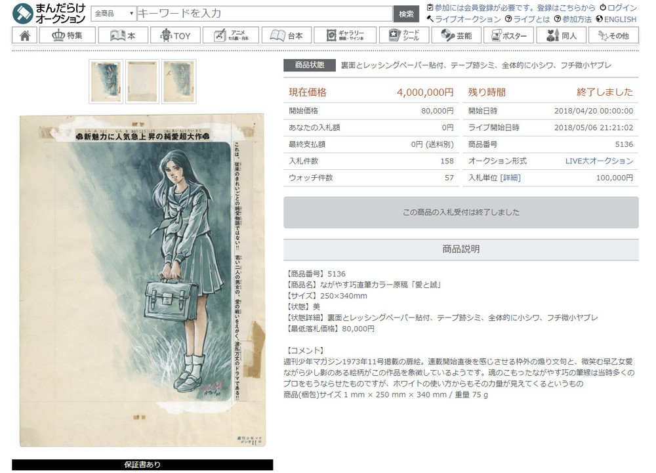This screenshot has height=473, width=656.
Task: Click the 商品番号 value 5136 in table
Action: [x=624, y=144]
